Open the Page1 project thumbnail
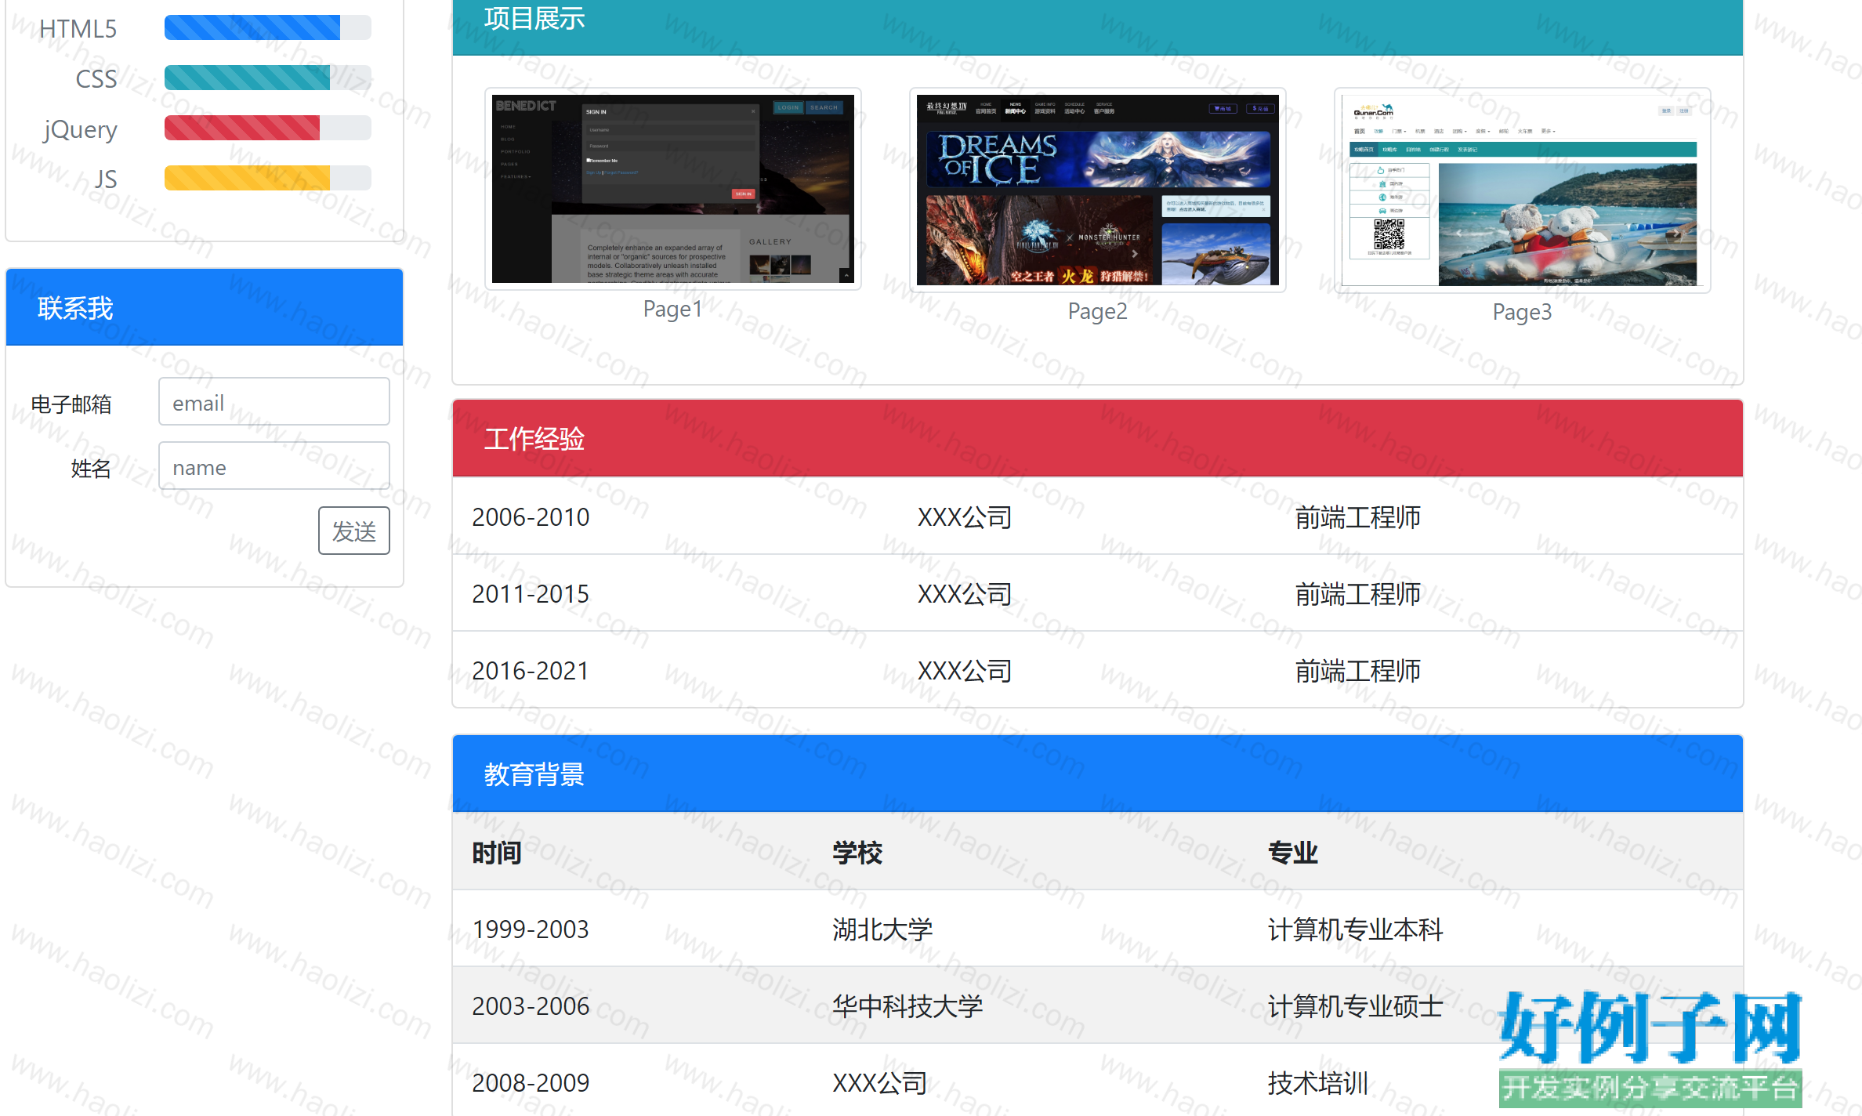Viewport: 1862px width, 1116px height. coord(673,189)
